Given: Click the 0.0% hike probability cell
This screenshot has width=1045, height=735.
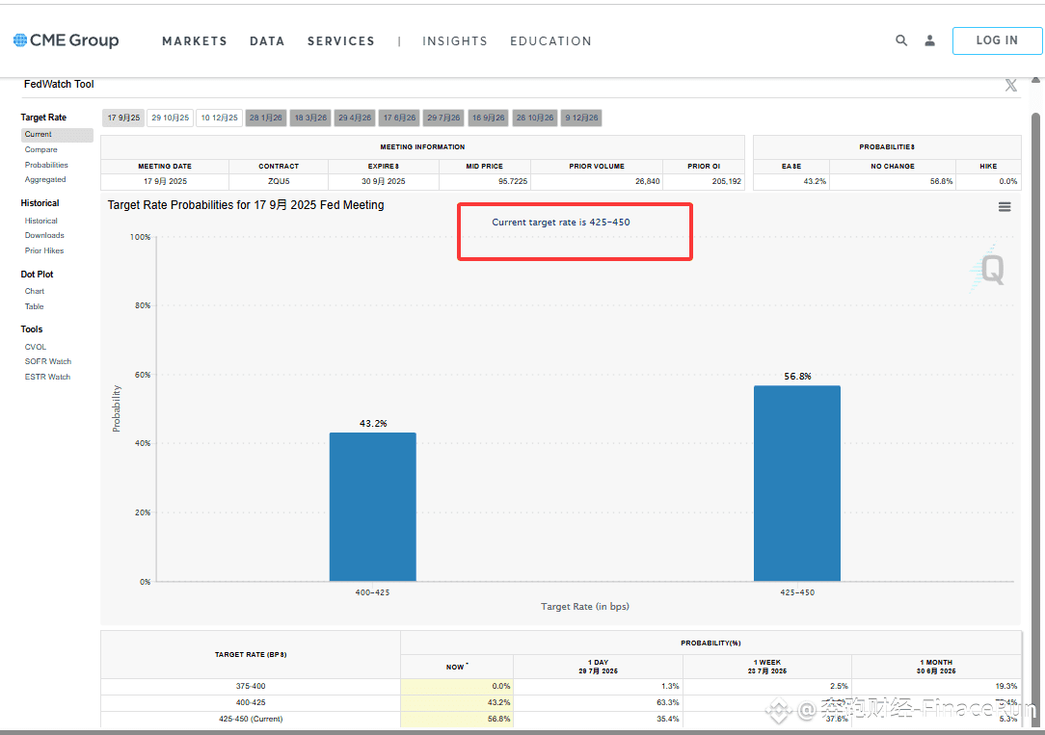Looking at the screenshot, I should point(988,182).
